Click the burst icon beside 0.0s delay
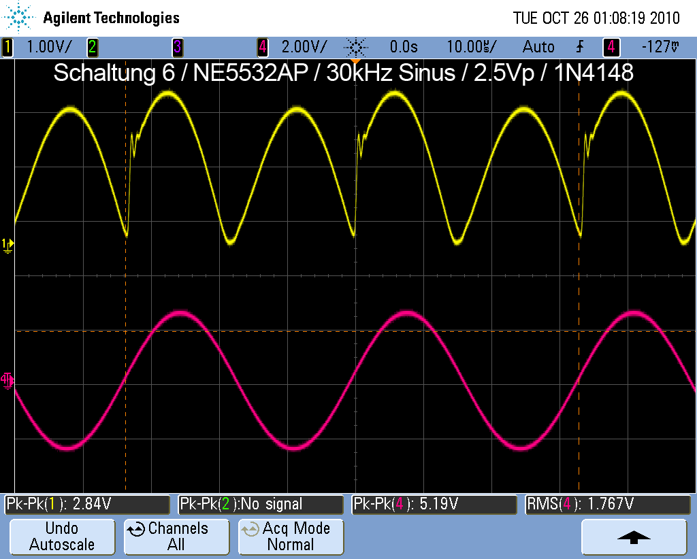The height and width of the screenshot is (559, 697). click(356, 47)
